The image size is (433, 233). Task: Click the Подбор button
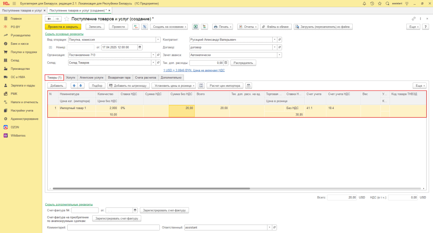(x=97, y=85)
